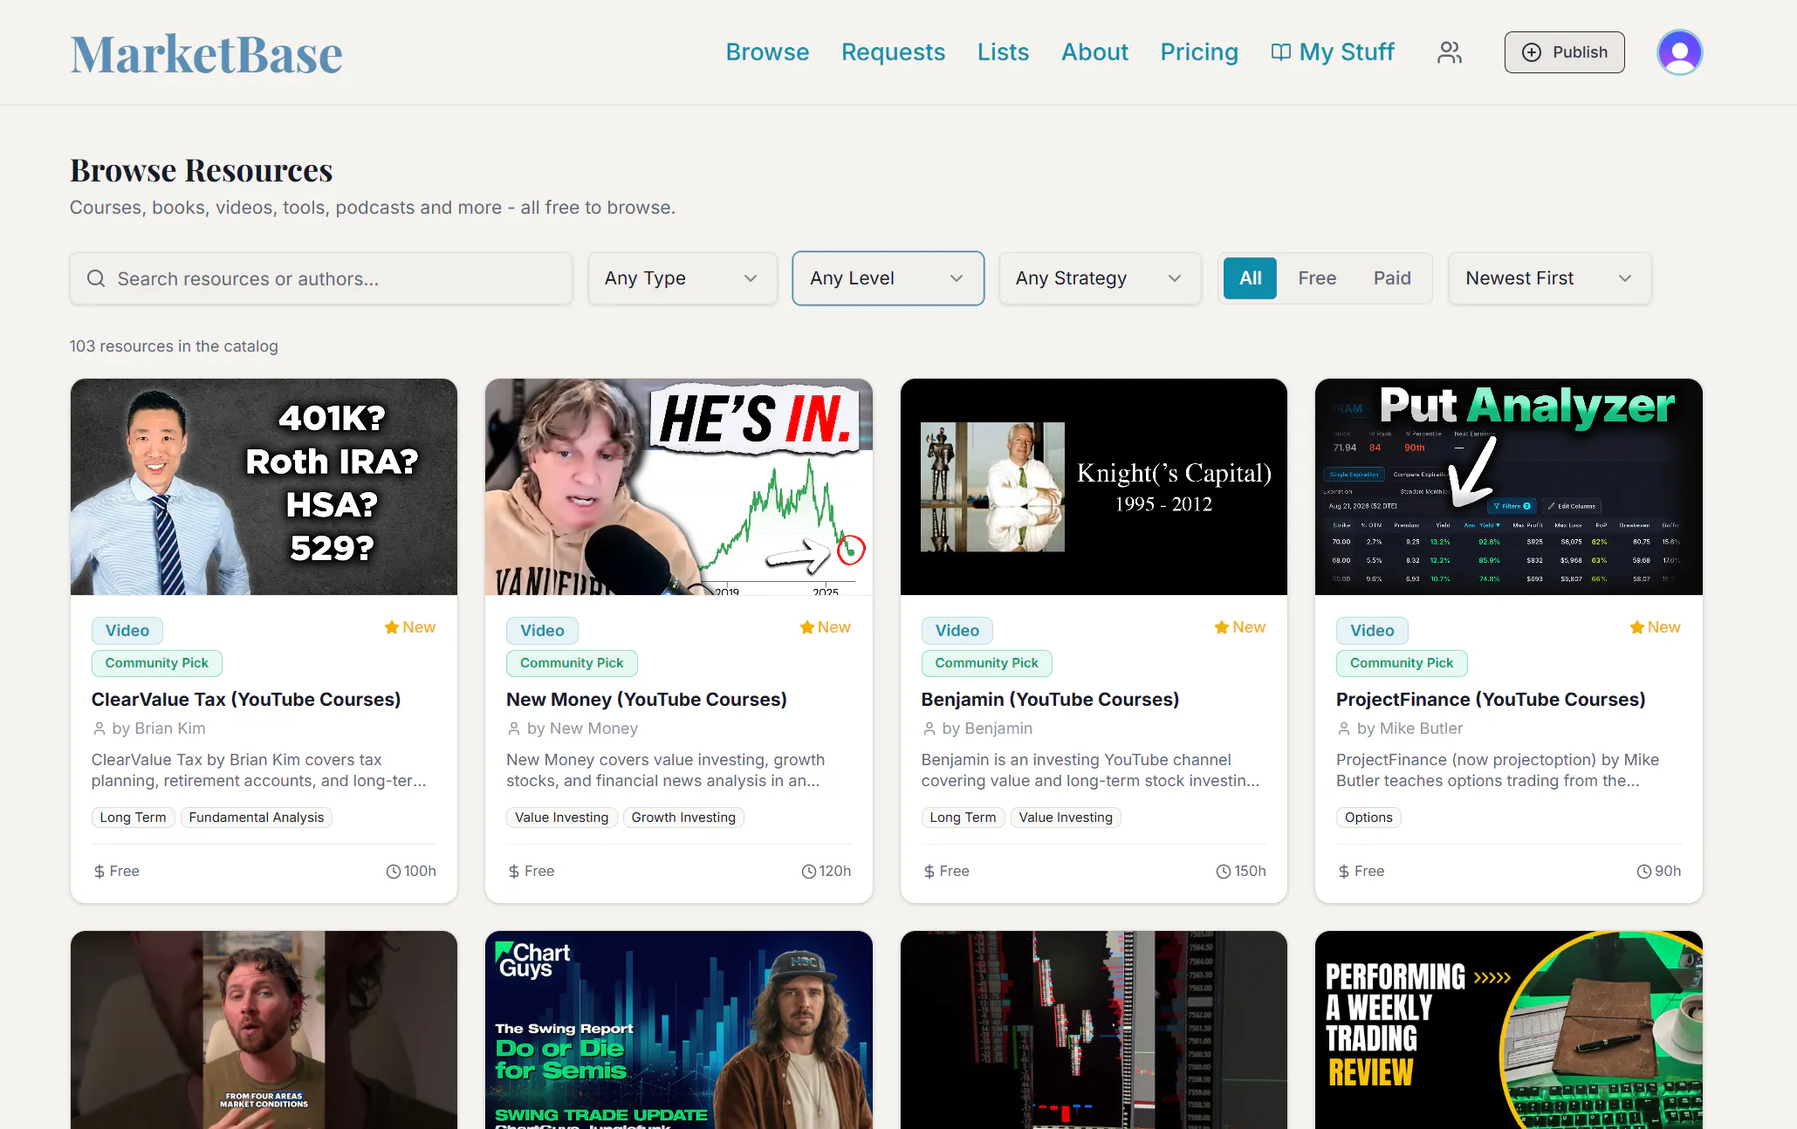The image size is (1797, 1129).
Task: Open Benjamin (YouTube Courses) title
Action: tap(1050, 700)
